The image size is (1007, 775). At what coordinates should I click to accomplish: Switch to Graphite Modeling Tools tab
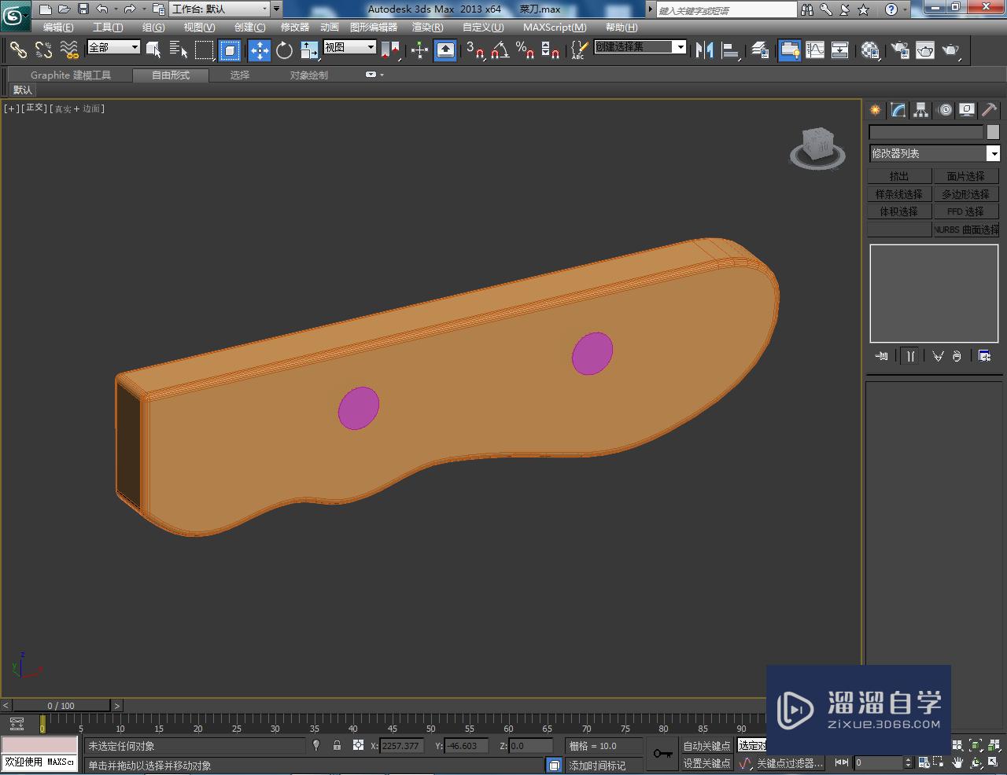point(71,75)
